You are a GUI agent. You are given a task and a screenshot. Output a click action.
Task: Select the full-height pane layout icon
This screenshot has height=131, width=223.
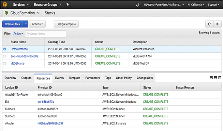tap(220, 78)
